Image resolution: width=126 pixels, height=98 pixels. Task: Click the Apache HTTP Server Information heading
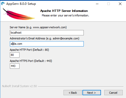[64, 11]
